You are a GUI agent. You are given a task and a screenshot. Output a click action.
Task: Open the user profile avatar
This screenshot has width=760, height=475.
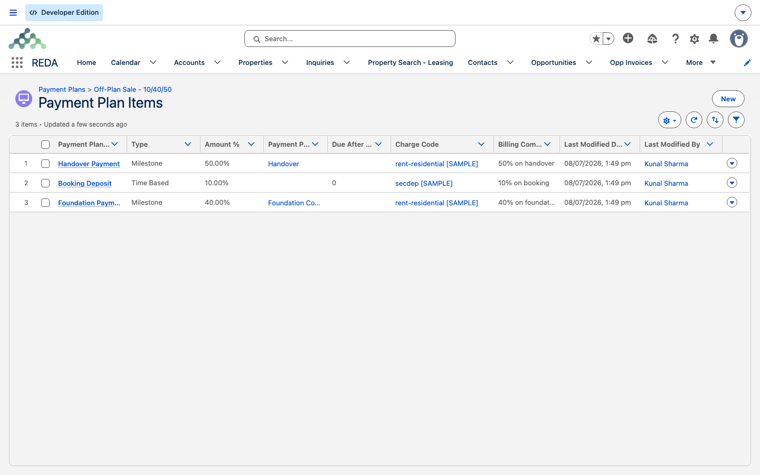(739, 39)
